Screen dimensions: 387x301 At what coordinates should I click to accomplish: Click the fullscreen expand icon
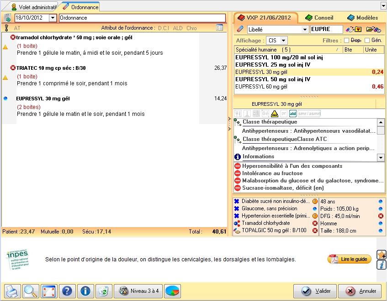click(x=49, y=291)
